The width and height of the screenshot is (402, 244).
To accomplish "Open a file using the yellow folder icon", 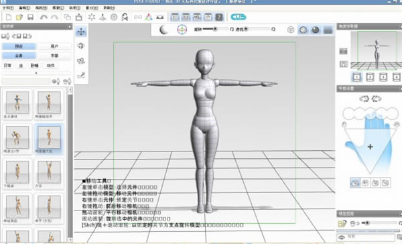I will click(x=19, y=17).
